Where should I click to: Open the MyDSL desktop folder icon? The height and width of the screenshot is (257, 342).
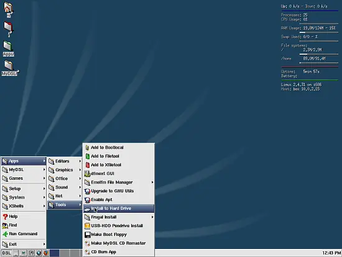pos(9,68)
